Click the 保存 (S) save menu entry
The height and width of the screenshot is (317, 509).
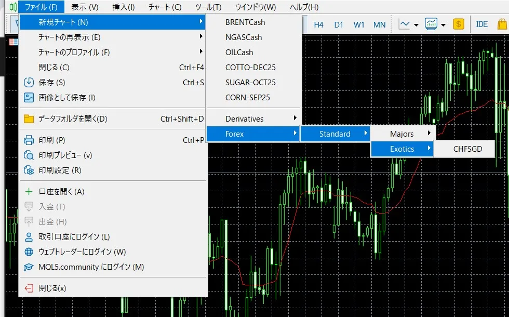[x=52, y=83]
